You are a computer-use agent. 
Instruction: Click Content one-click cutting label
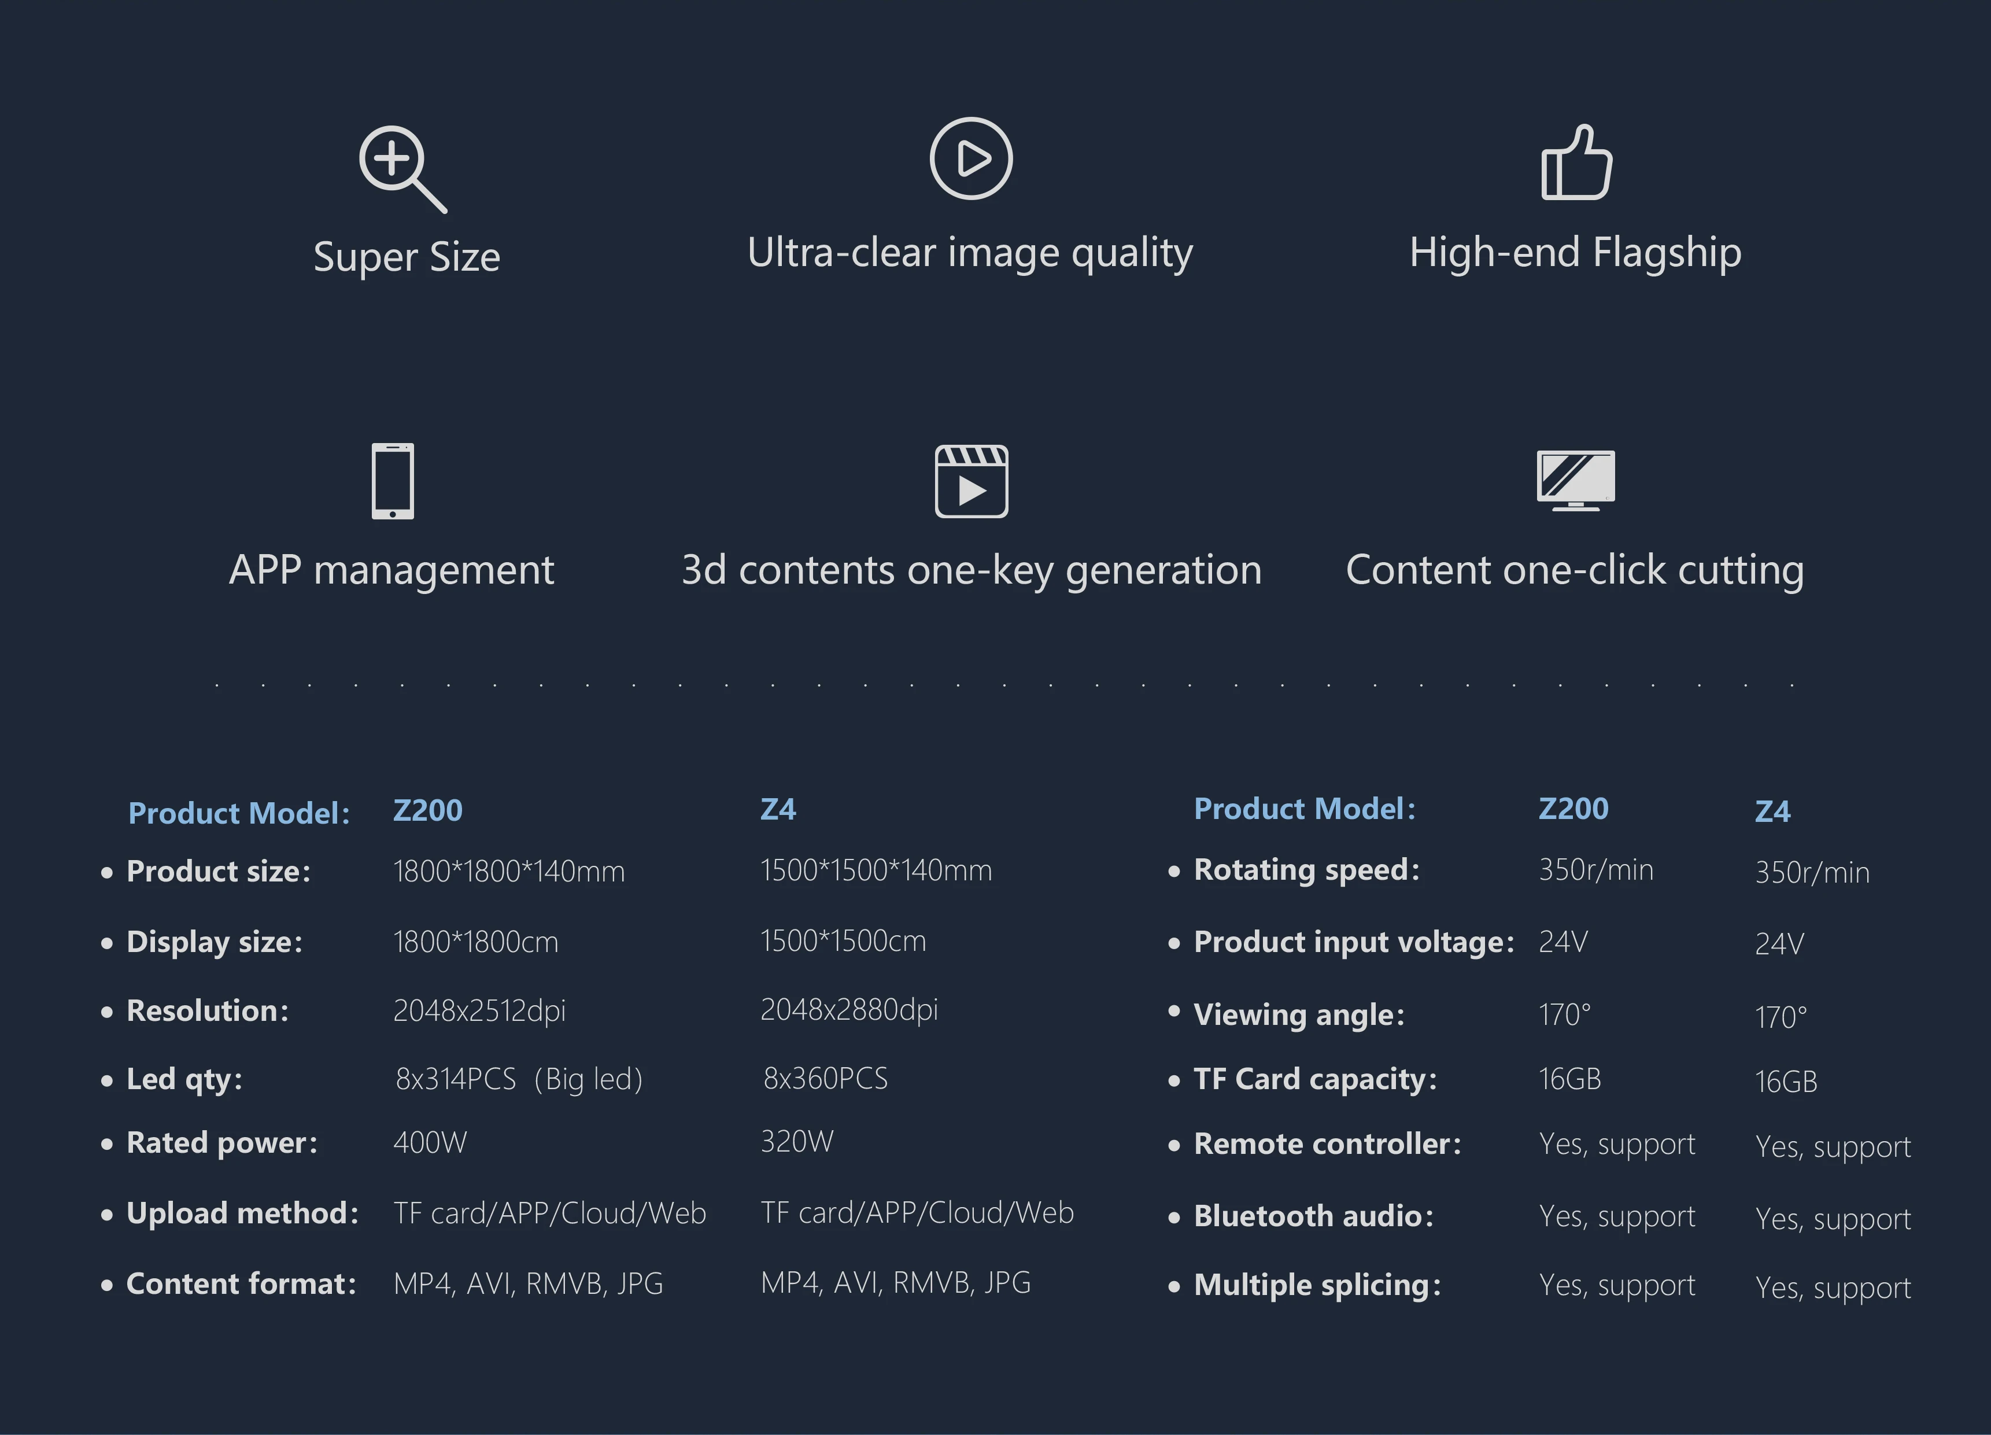[1575, 570]
